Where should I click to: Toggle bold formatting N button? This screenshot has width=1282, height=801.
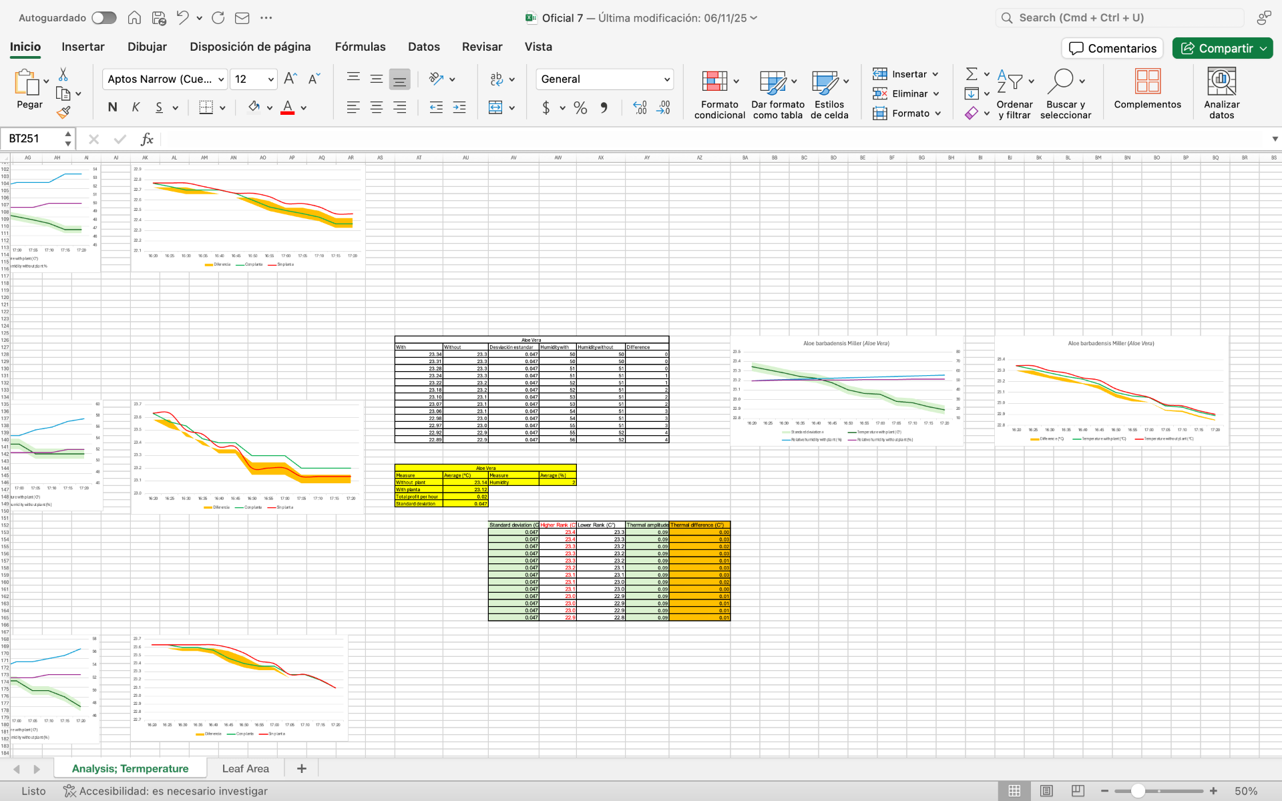(x=112, y=107)
